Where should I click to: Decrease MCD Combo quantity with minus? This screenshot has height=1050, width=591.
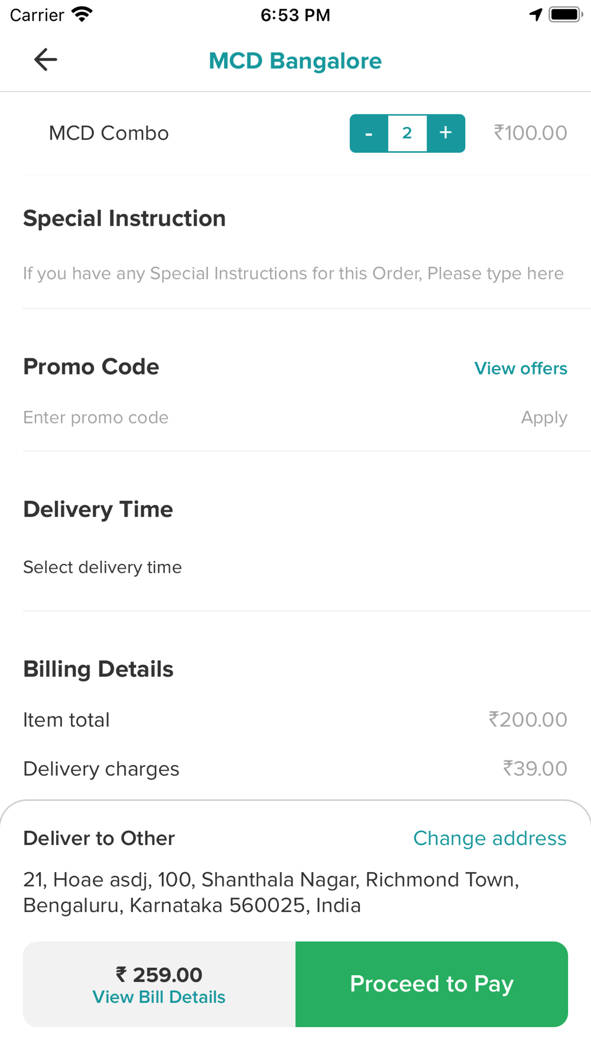point(369,133)
